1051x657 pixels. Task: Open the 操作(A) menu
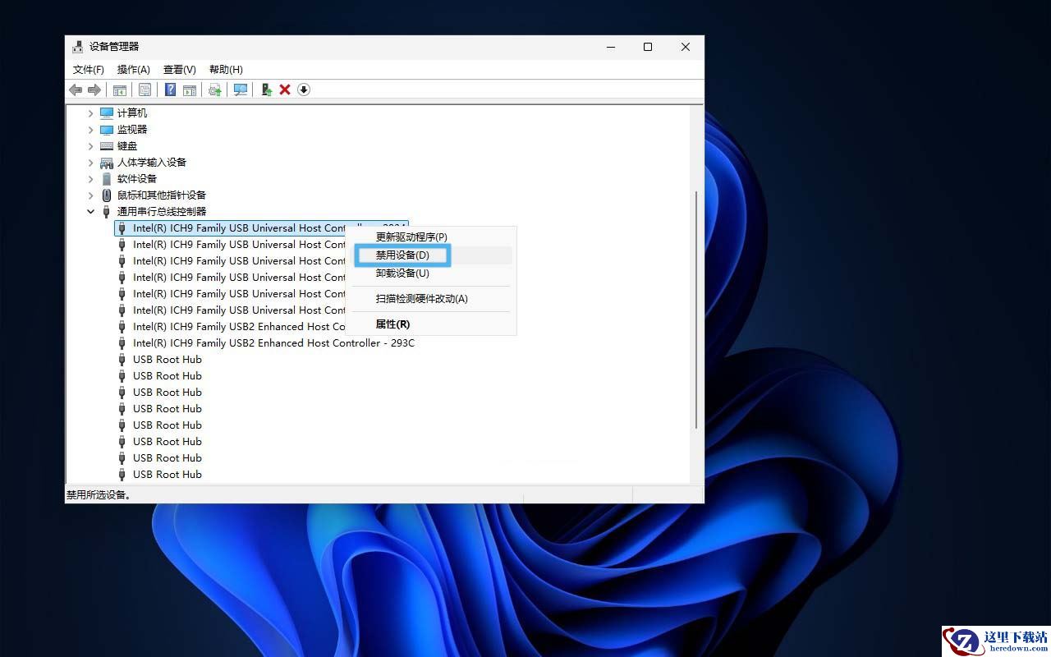tap(134, 70)
